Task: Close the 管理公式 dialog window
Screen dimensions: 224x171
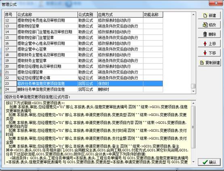Action: click(x=216, y=3)
